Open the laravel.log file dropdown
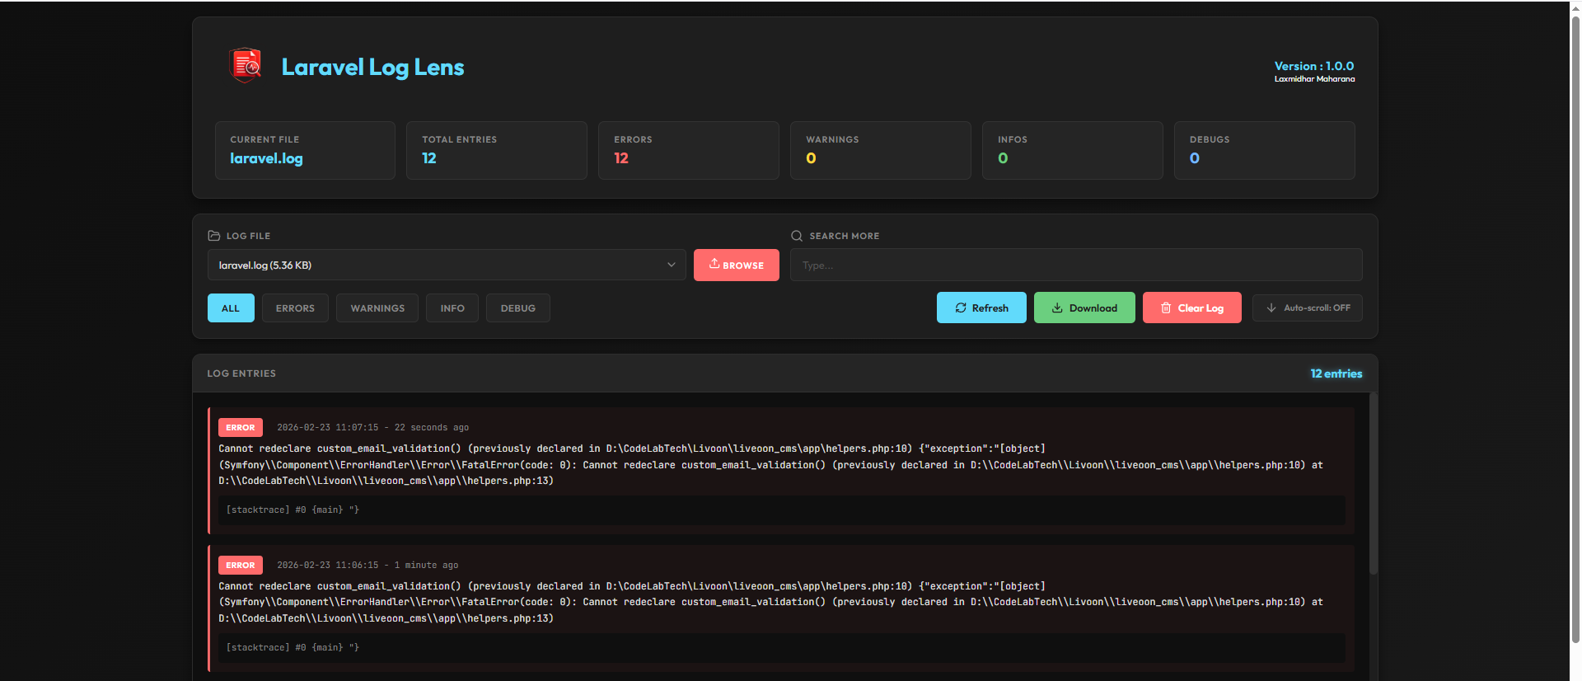The image size is (1582, 681). tap(445, 265)
